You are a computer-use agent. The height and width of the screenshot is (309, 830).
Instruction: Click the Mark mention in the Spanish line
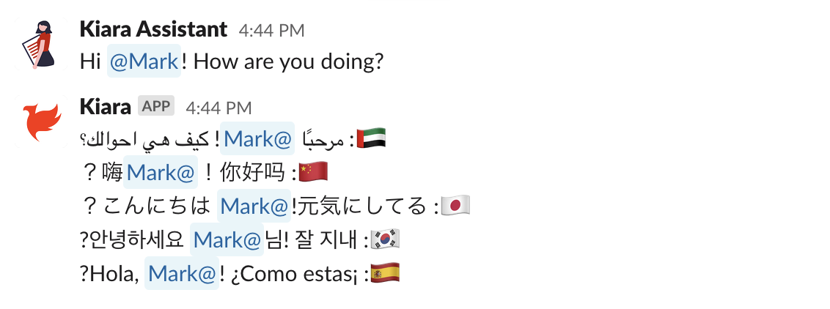click(182, 274)
